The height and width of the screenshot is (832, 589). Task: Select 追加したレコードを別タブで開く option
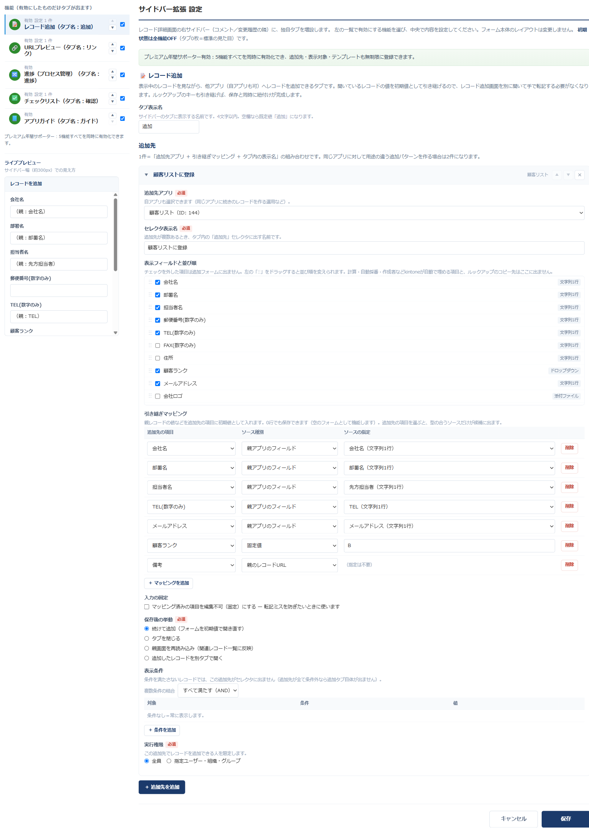147,658
